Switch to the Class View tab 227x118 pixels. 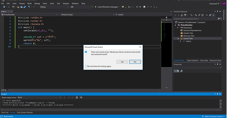click(x=204, y=60)
